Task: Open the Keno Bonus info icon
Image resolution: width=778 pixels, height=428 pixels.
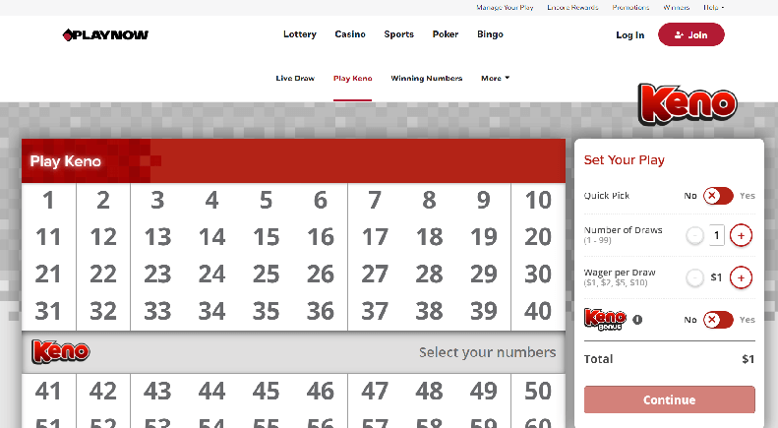Action: [x=637, y=320]
